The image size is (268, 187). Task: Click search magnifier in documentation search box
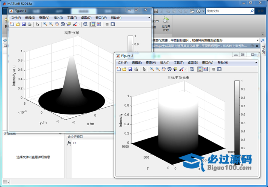[x=252, y=11]
